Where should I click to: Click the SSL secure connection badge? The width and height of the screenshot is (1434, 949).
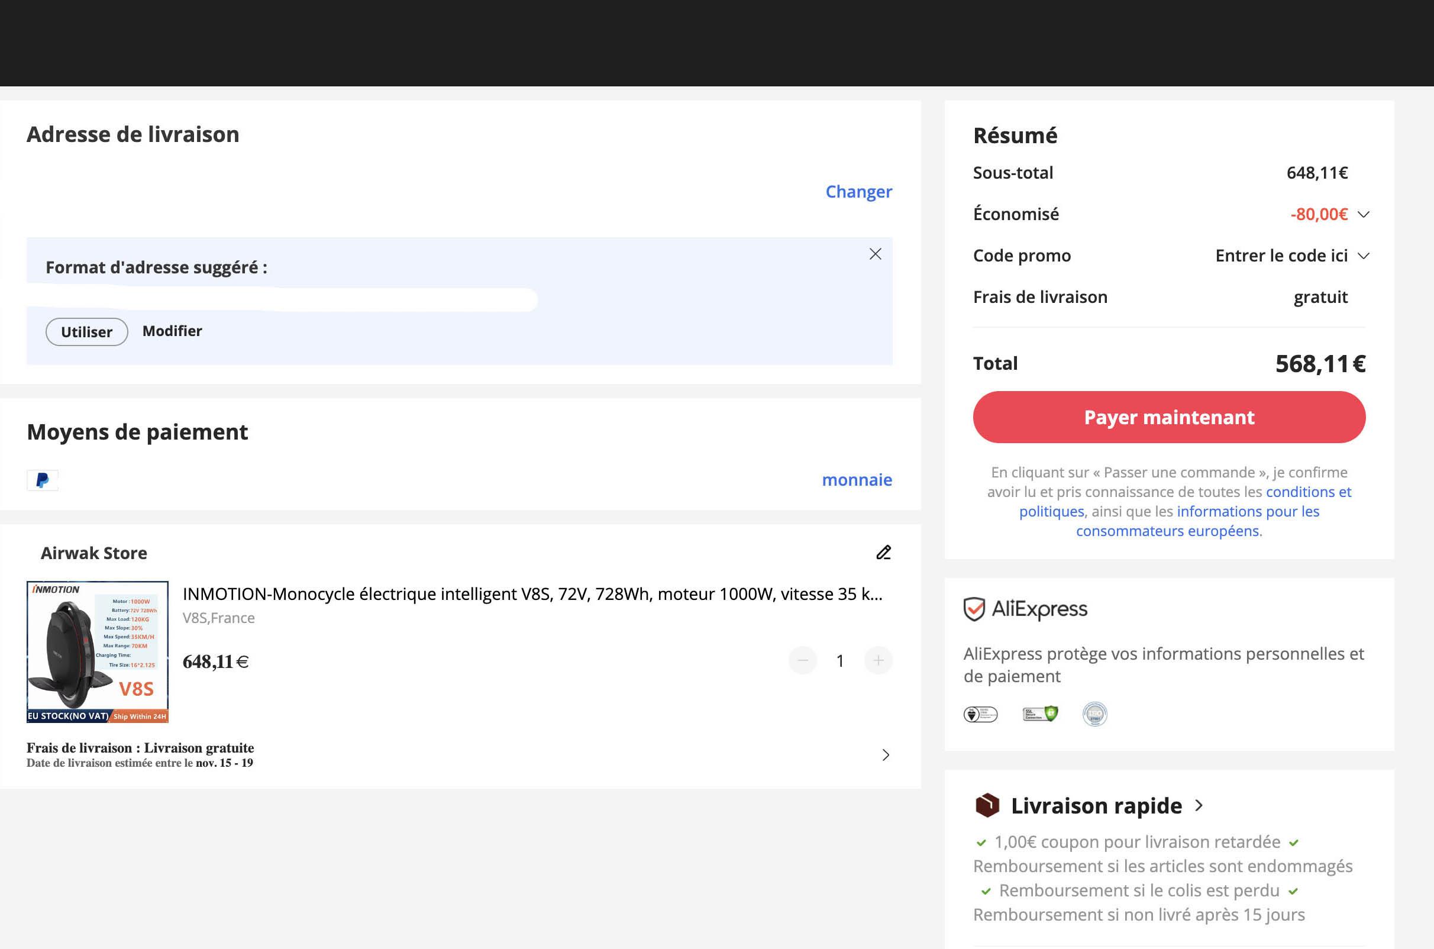click(x=1040, y=714)
